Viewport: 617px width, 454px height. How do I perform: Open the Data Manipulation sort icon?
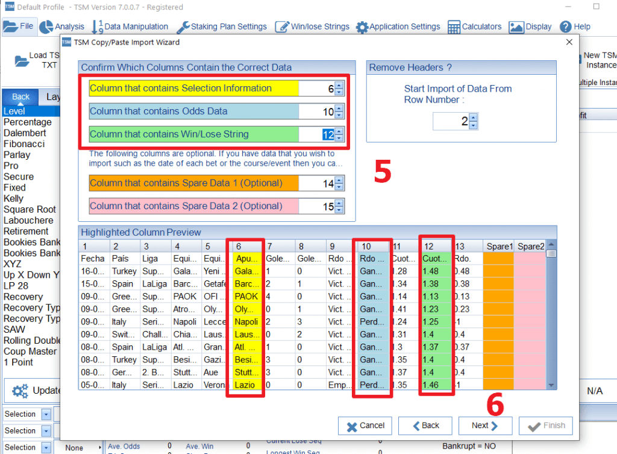click(x=98, y=27)
